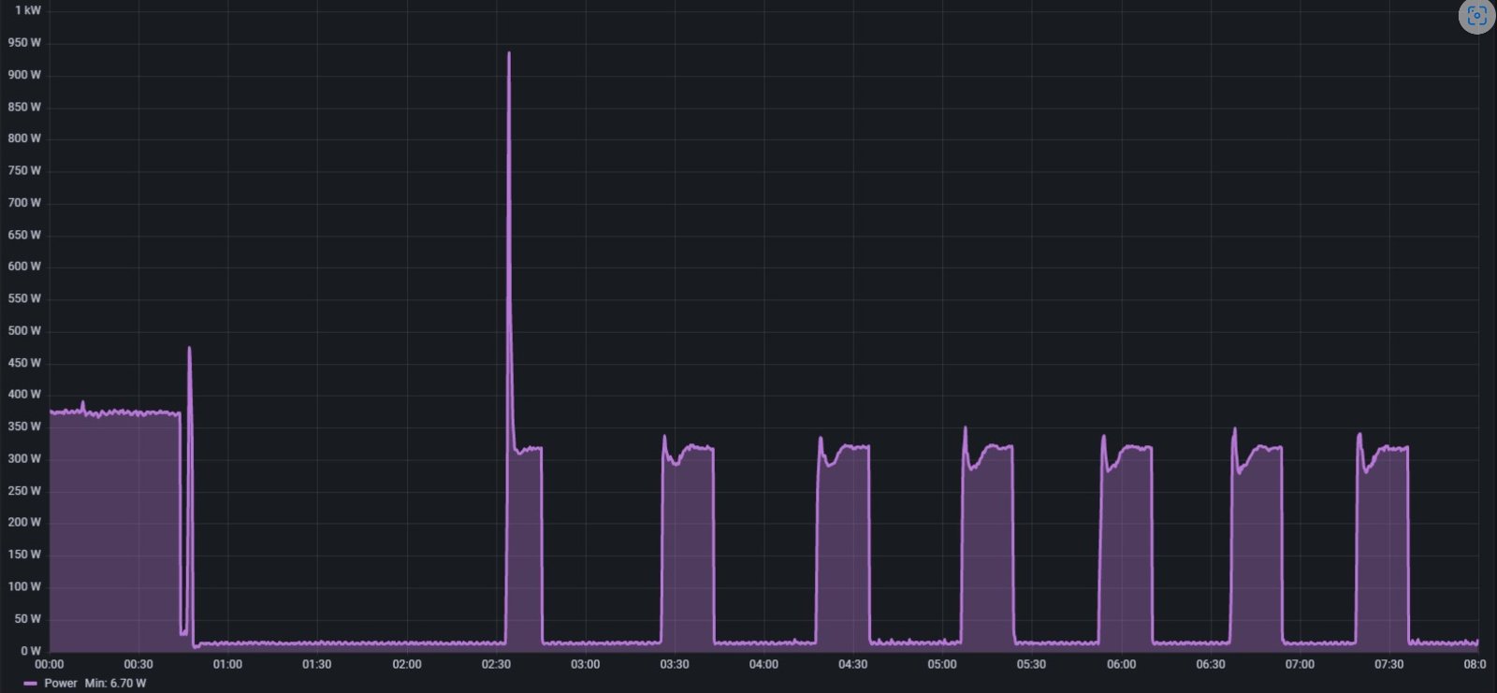This screenshot has height=693, width=1497.
Task: Click the 03:00 time axis label
Action: click(586, 665)
